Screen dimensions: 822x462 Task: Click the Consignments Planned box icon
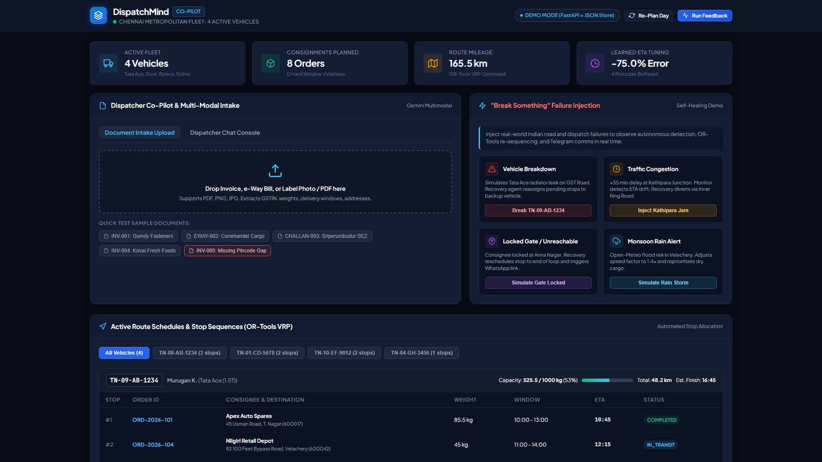point(271,63)
